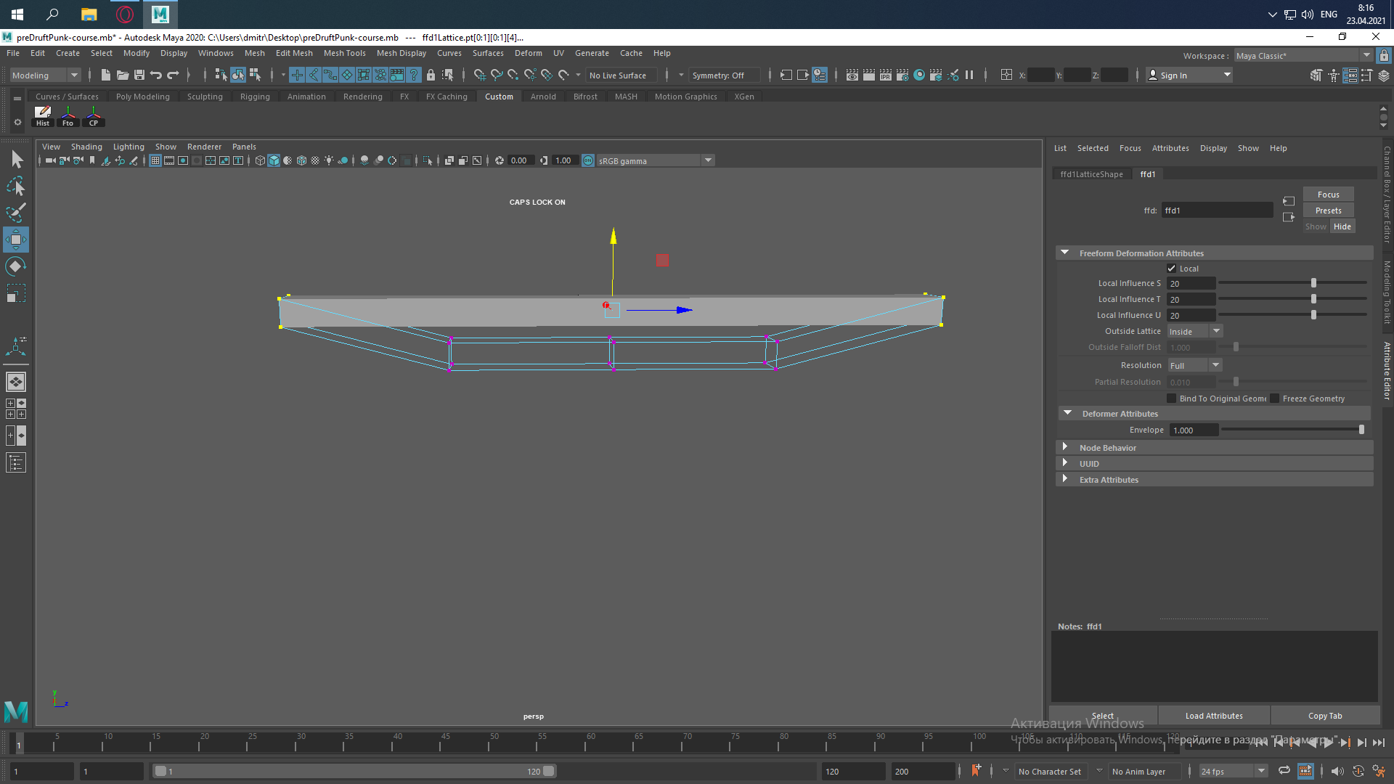Switch to four-view pane layout
This screenshot has height=784, width=1394.
click(16, 409)
